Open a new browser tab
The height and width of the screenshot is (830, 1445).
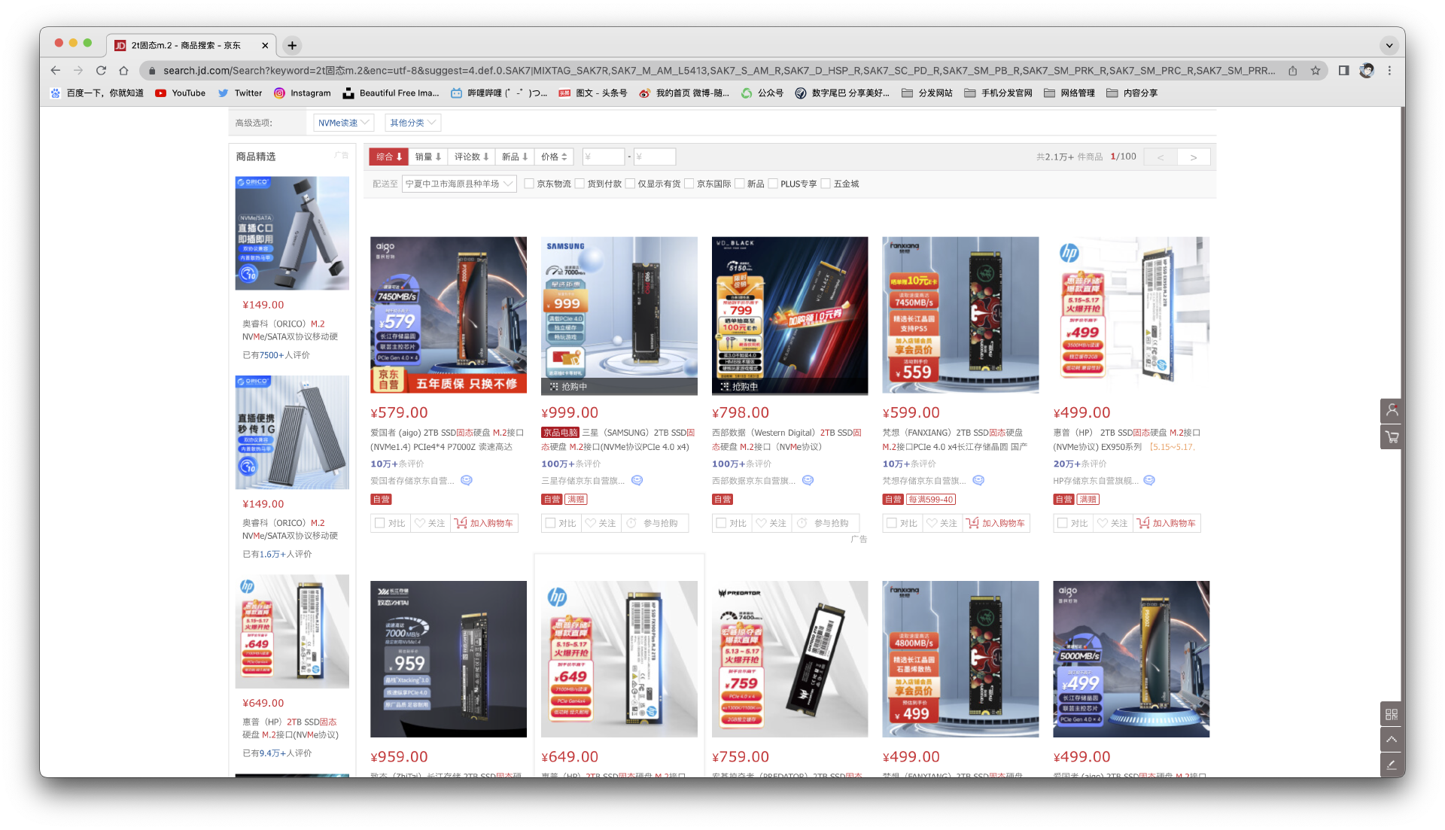(x=292, y=46)
